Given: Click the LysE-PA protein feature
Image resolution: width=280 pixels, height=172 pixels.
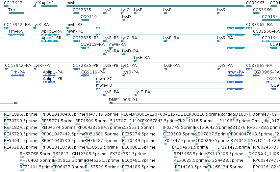Looking at the screenshot, I should tap(136, 95).
